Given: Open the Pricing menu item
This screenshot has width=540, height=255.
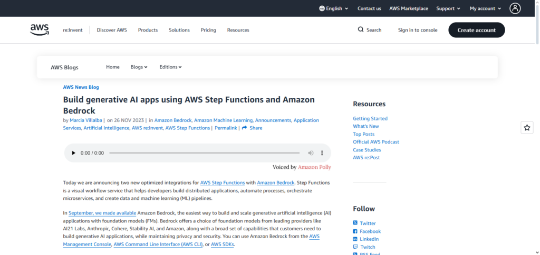Looking at the screenshot, I should click(208, 30).
